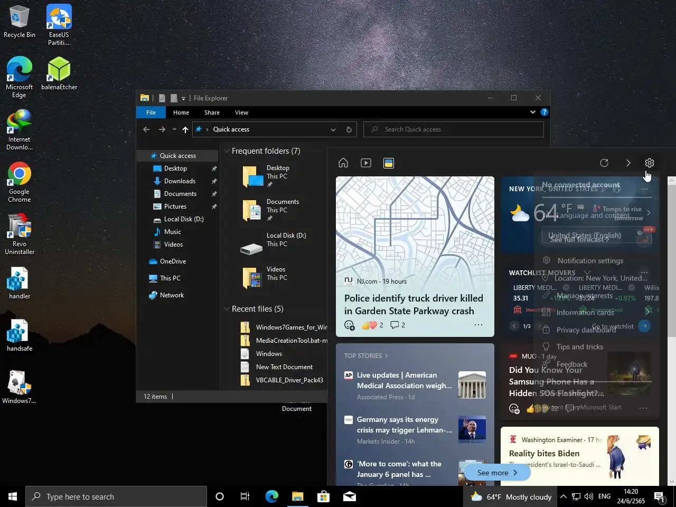Select Revo Uninstaller desktop icon
The image size is (676, 507).
[20, 234]
